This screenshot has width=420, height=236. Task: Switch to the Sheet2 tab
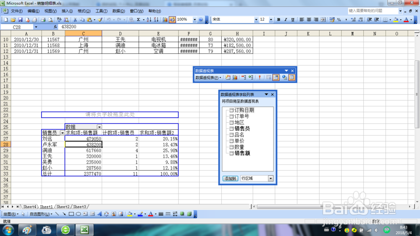pos(63,207)
